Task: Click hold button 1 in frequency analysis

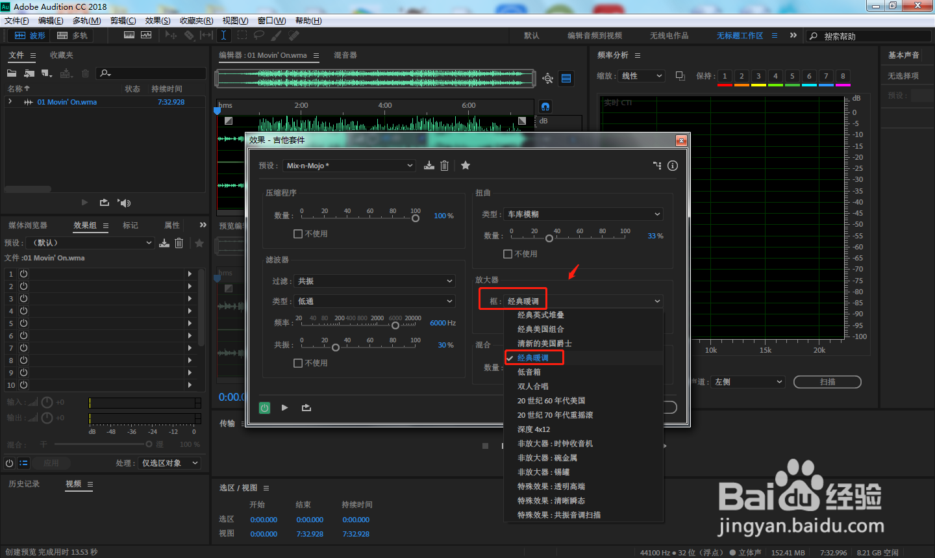Action: point(725,76)
